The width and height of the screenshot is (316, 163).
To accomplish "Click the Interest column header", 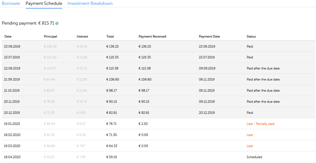I will pos(82,36).
